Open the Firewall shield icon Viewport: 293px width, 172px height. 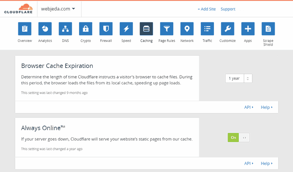106,29
